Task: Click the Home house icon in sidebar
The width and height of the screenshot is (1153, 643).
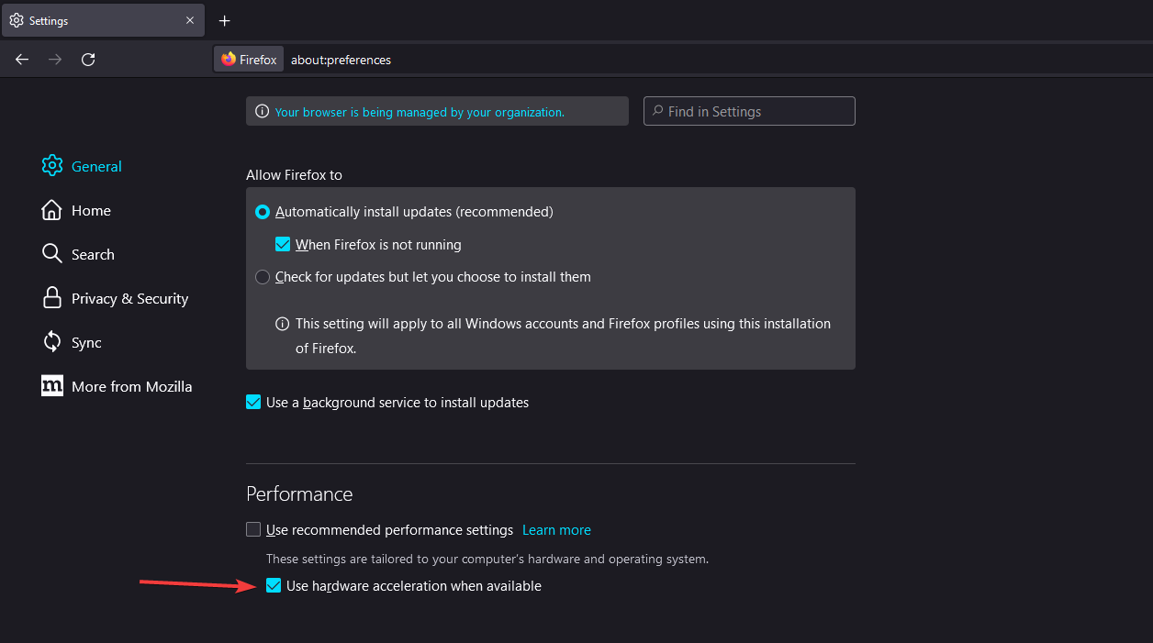Action: point(52,210)
